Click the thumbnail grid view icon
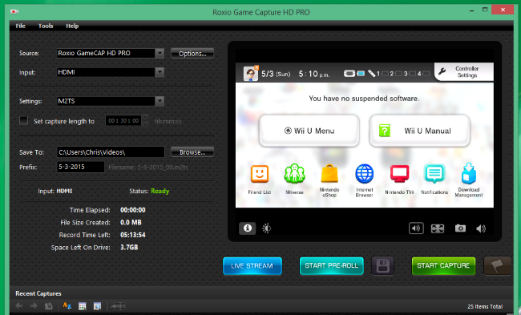 82,306
